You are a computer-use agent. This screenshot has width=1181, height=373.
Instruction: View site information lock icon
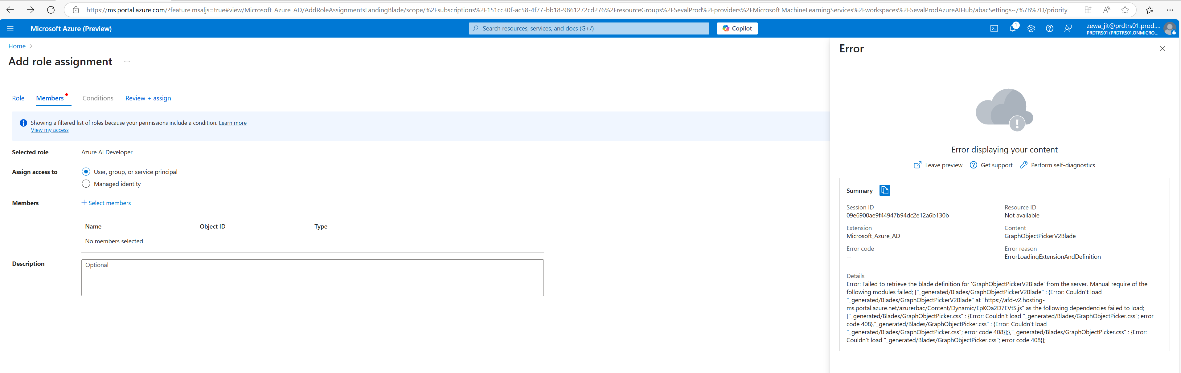tap(76, 10)
